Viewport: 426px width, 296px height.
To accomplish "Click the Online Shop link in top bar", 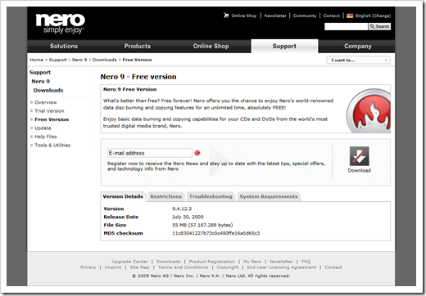I will pyautogui.click(x=244, y=16).
